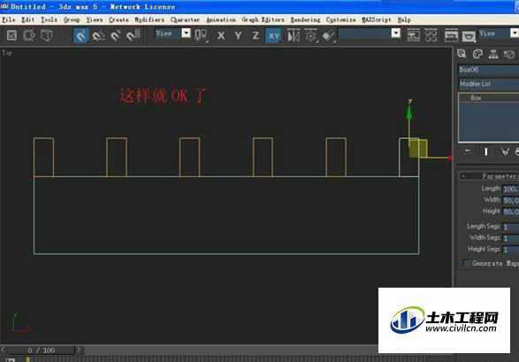Switch to the Create command panel tab
This screenshot has width=519, height=362.
click(x=462, y=54)
